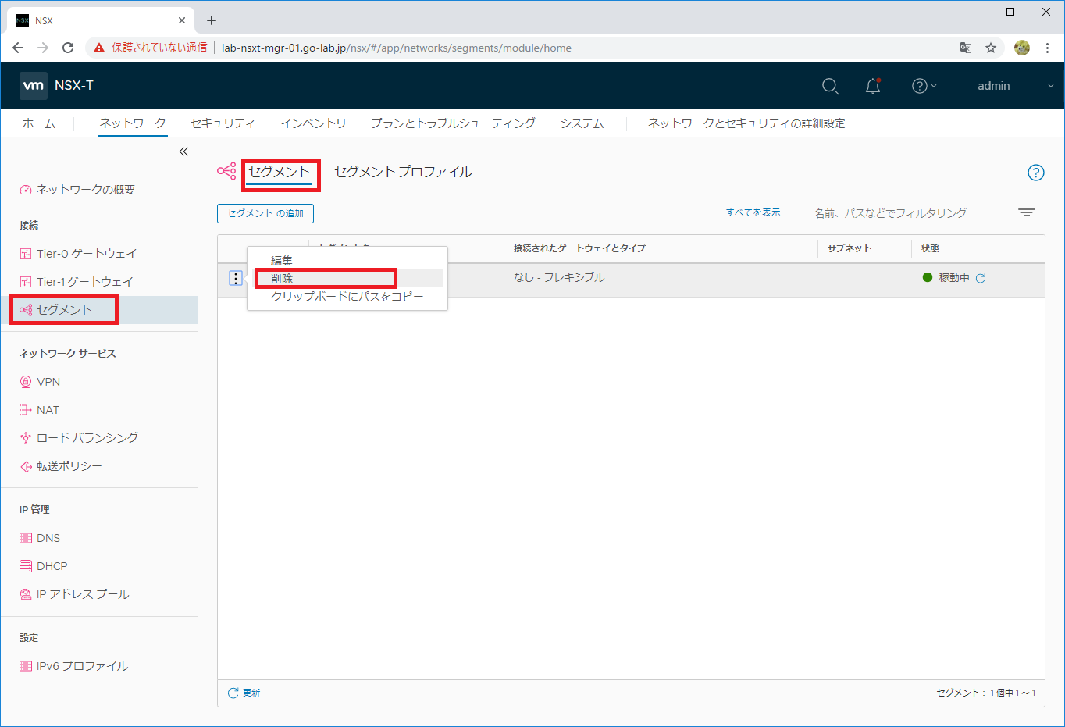The image size is (1065, 727).
Task: Open the インベントリ tab
Action: [313, 123]
